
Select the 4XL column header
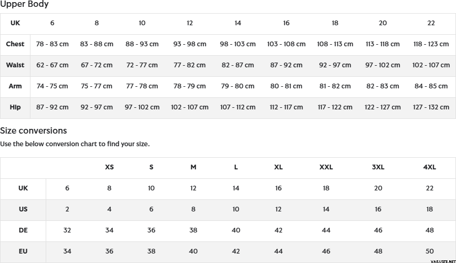430,167
